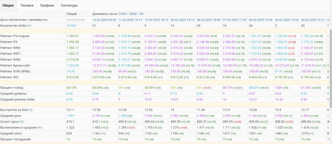Click the Рейтинг РЭ value 3 190.91
332x144 pixels.
click(x=151, y=42)
